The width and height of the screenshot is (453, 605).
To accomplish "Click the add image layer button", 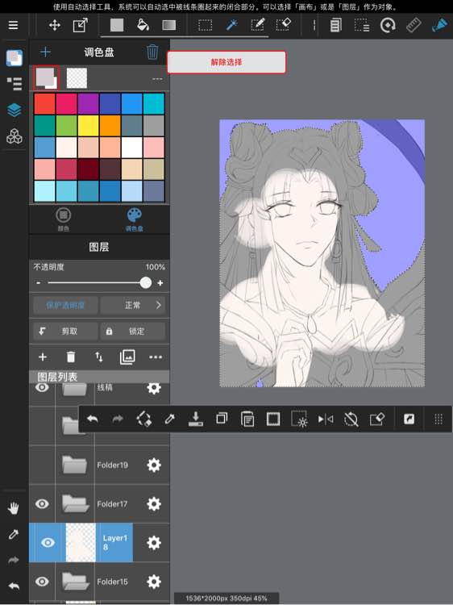I will [127, 357].
